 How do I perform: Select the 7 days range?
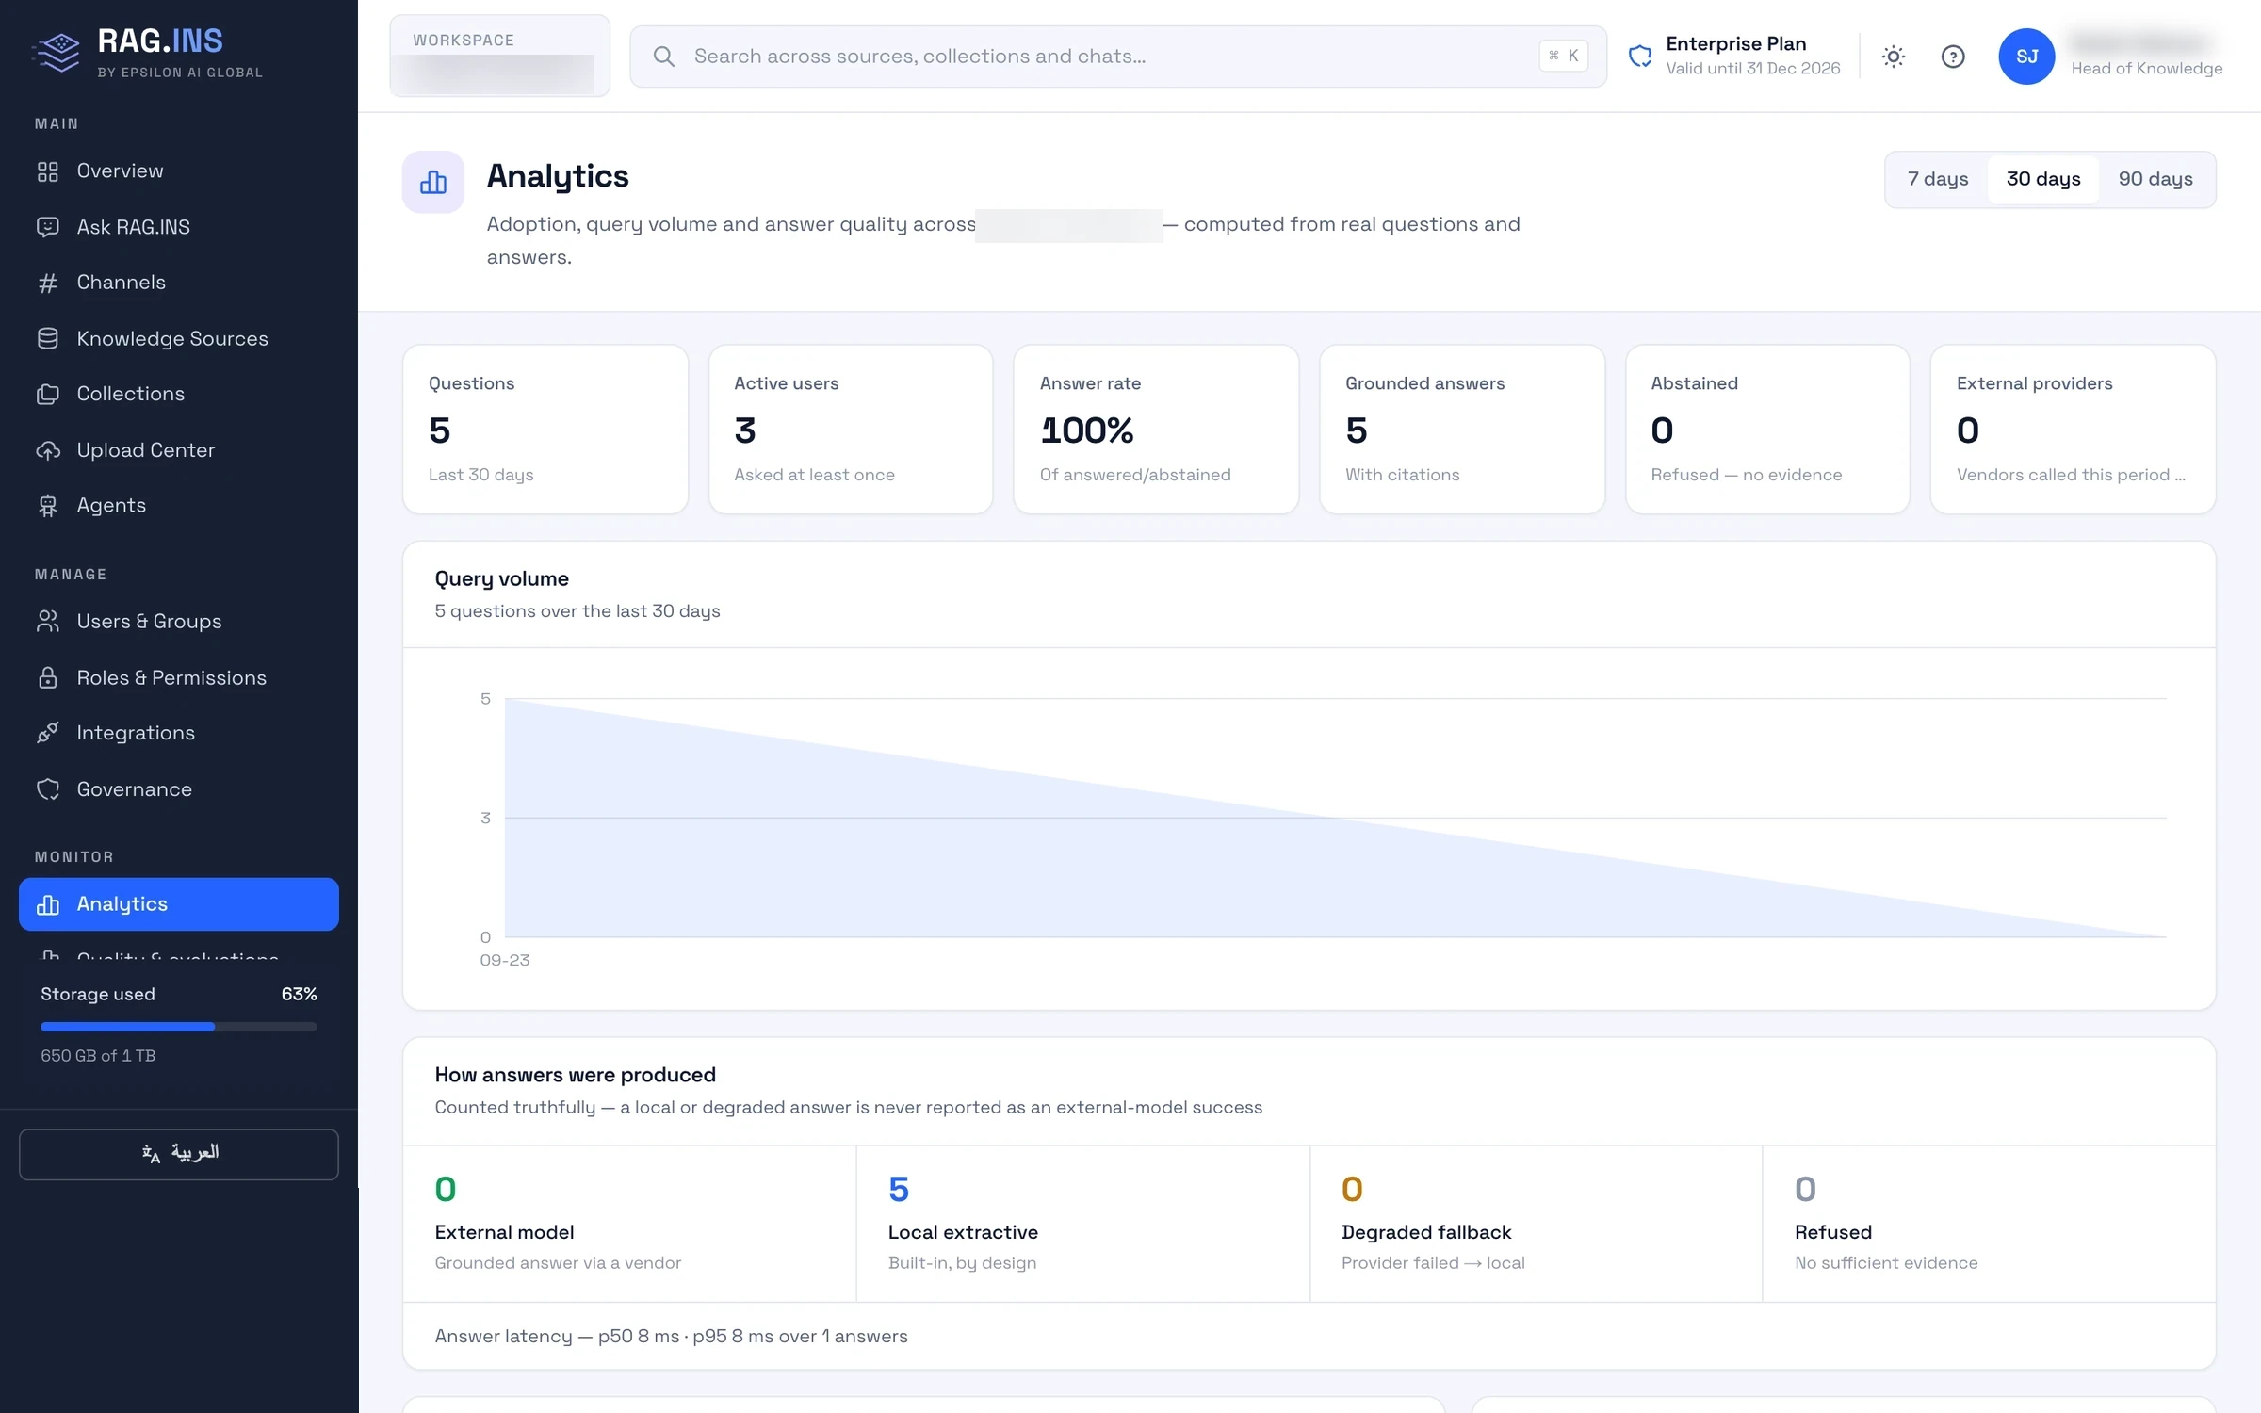pos(1938,179)
